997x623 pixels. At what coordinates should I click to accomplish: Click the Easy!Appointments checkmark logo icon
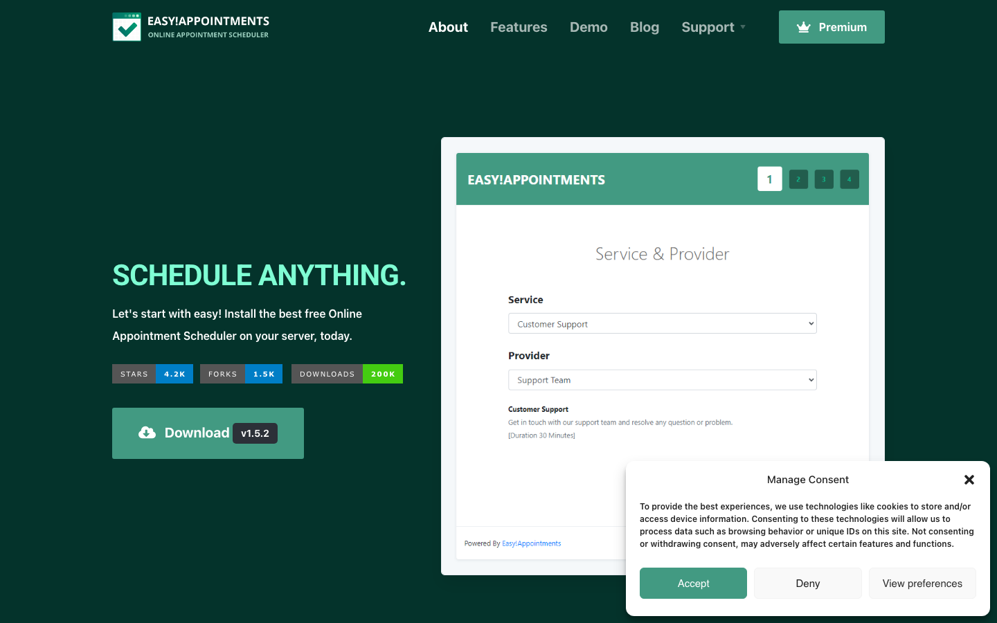(127, 26)
